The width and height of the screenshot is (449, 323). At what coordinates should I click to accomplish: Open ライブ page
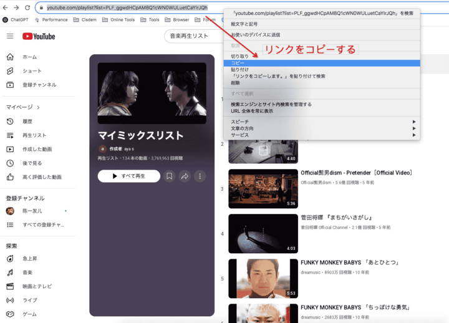pos(22,300)
